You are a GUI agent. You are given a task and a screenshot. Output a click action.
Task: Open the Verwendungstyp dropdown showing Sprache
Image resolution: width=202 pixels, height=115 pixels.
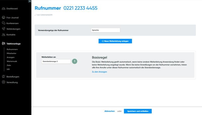(x=105, y=30)
